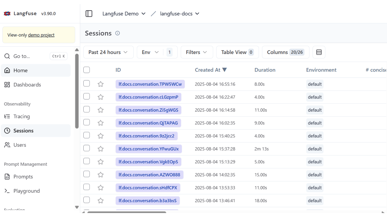Star session lf.docs.conversation.sHdfCPX
Screen dimensions: 387x217
coord(101,188)
